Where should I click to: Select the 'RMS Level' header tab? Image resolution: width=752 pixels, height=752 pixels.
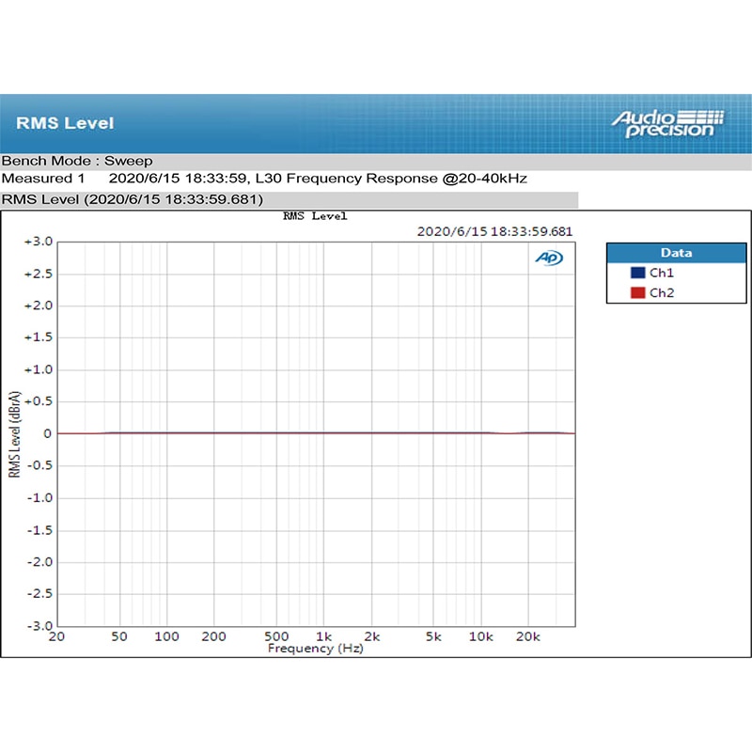click(x=65, y=122)
